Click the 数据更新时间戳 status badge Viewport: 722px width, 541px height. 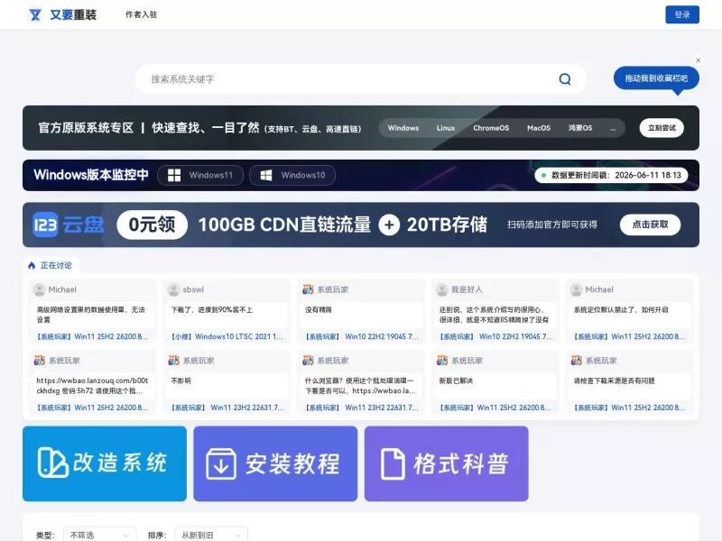612,175
